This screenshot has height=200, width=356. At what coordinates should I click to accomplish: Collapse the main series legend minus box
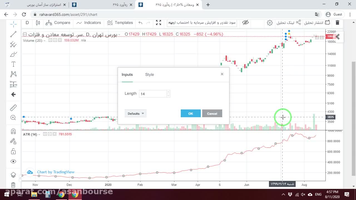(x=25, y=34)
